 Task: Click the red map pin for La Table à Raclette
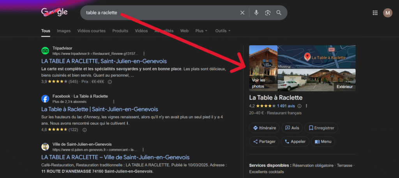coord(307,57)
